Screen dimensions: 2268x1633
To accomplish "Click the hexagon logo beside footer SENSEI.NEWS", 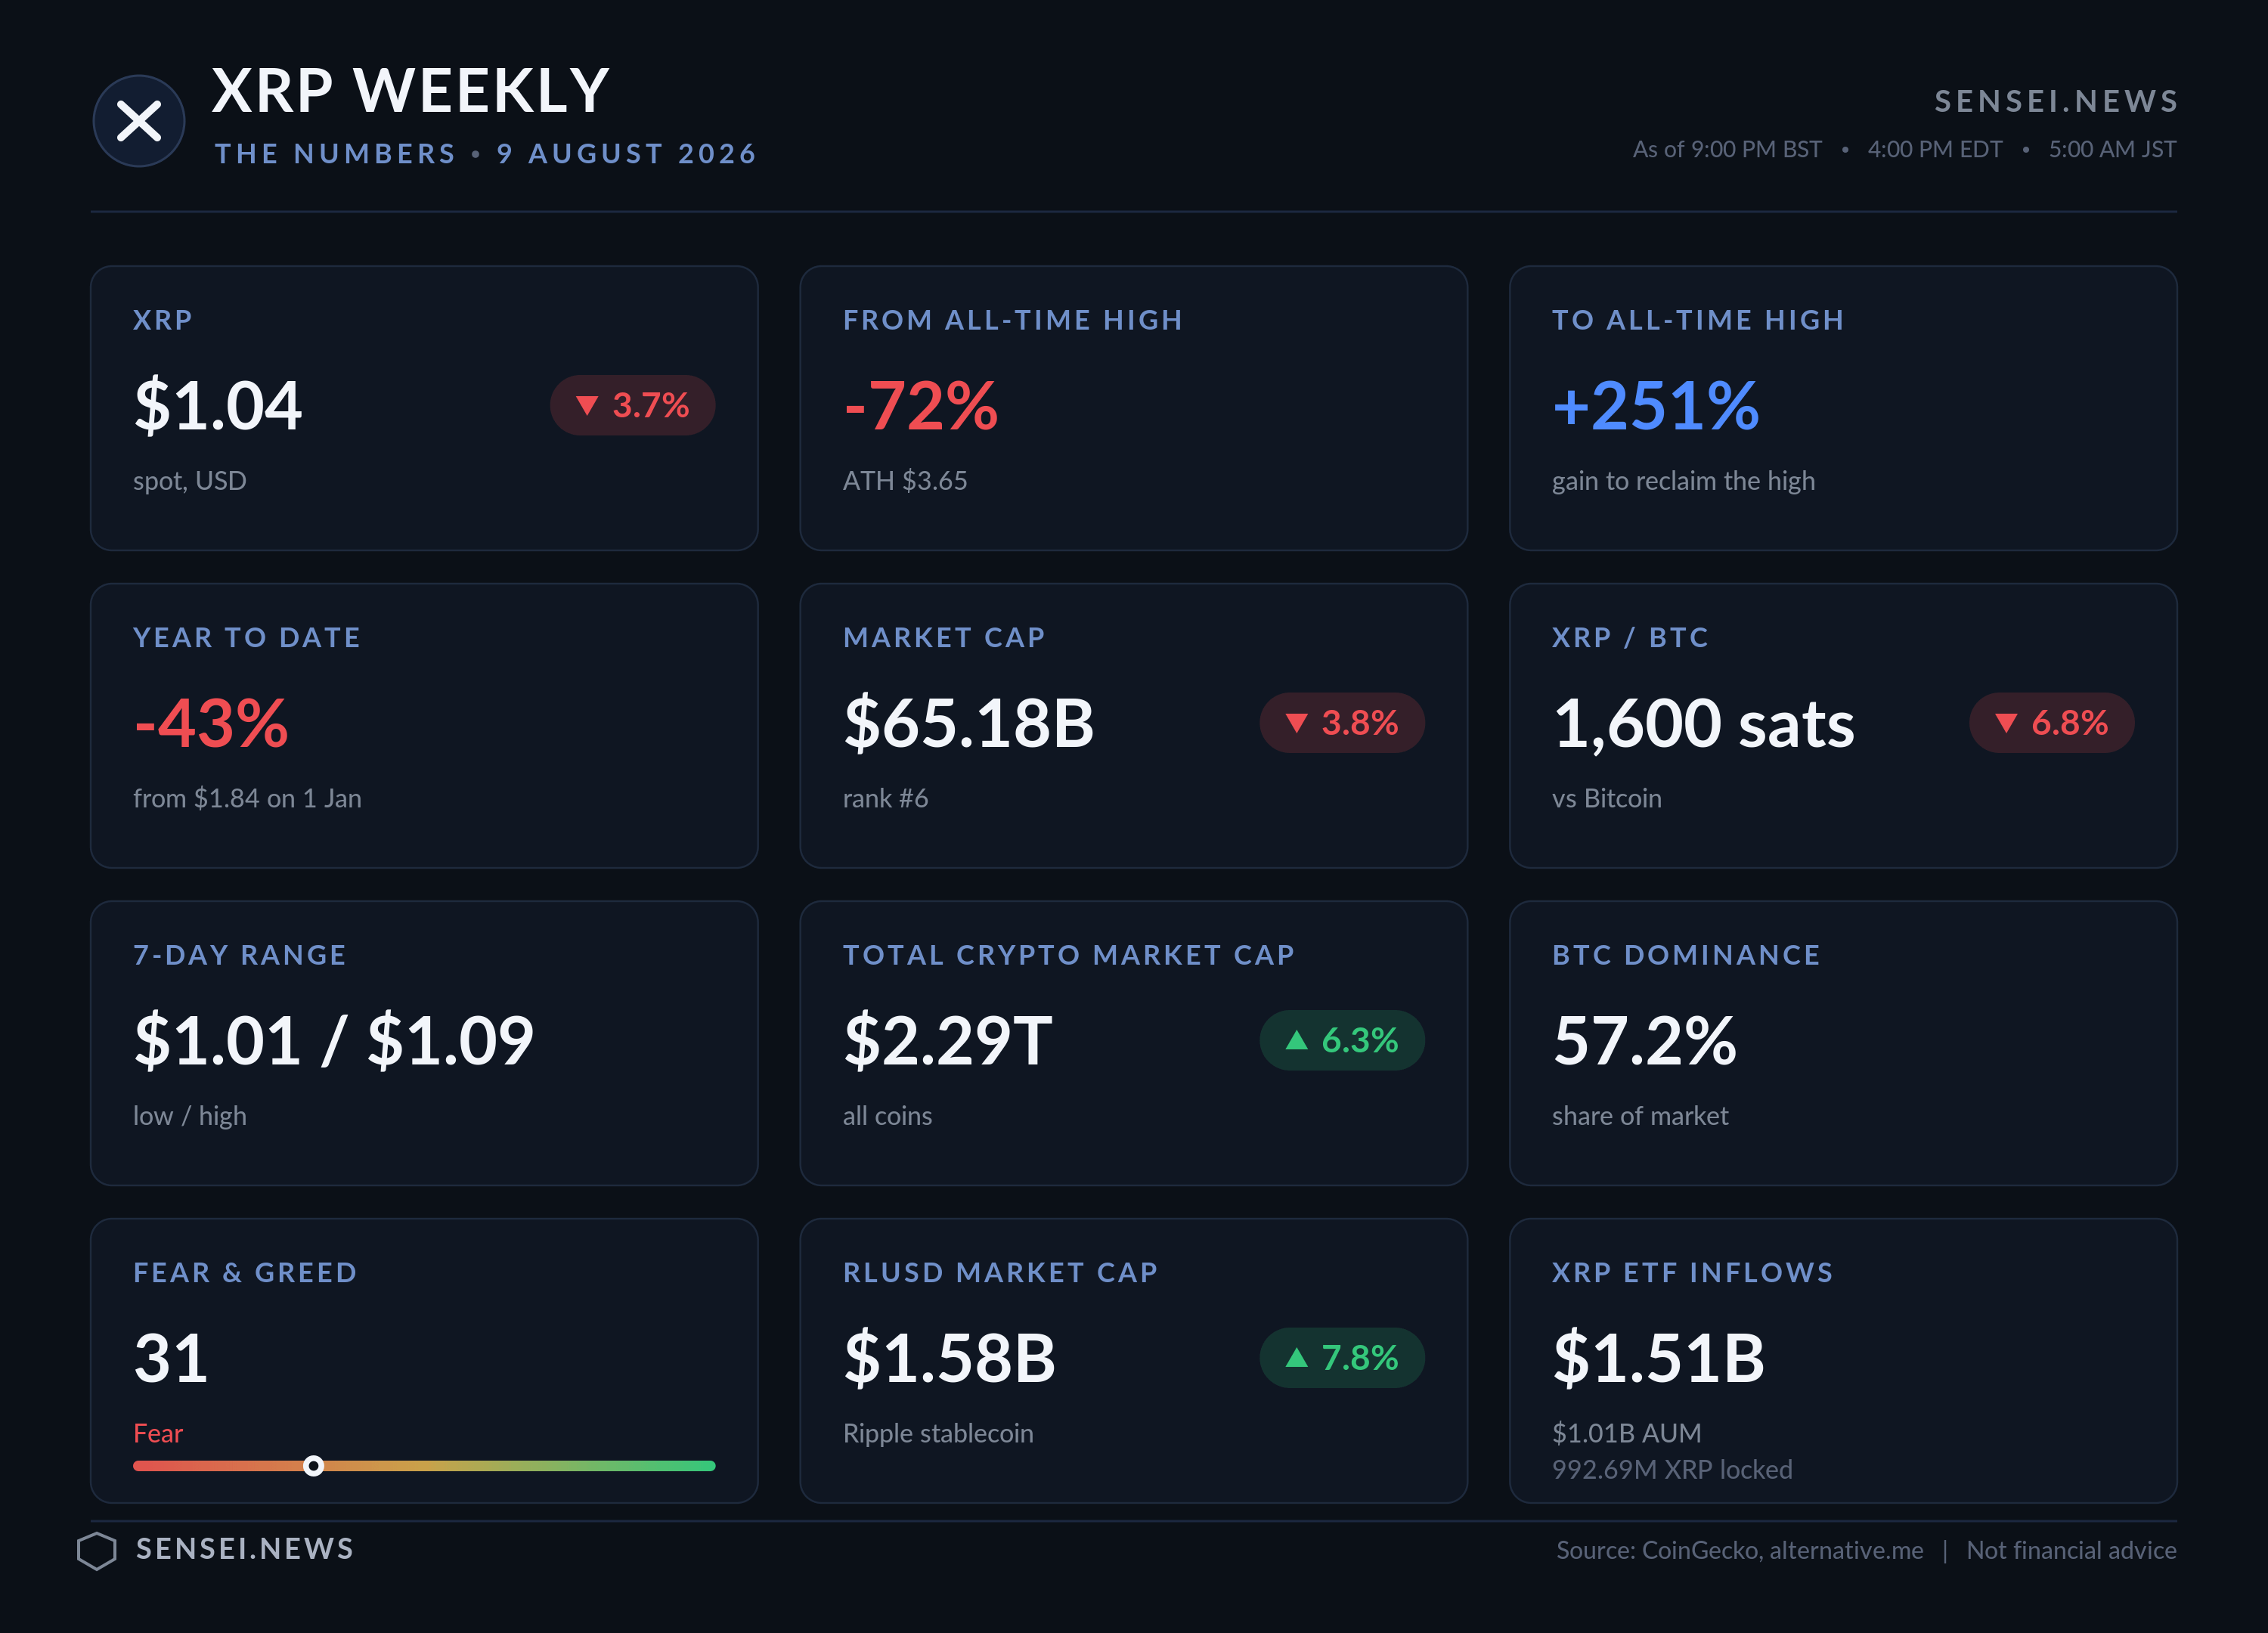I will [x=97, y=1550].
